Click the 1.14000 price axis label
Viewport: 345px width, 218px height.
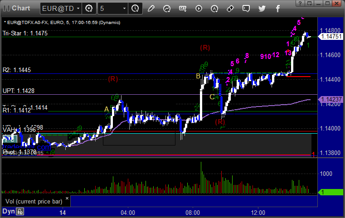(x=330, y=128)
